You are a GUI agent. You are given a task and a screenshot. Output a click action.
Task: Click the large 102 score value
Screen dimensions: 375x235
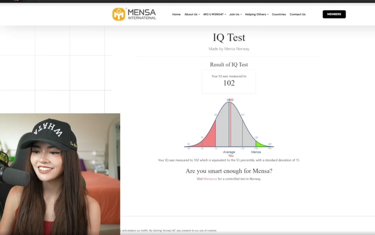[229, 83]
